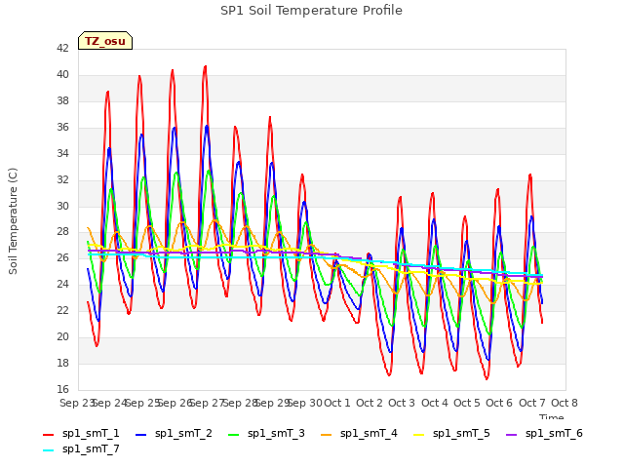This screenshot has width=624, height=468.
Task: Click the Oct 7 x-axis tick label
Action: (532, 403)
